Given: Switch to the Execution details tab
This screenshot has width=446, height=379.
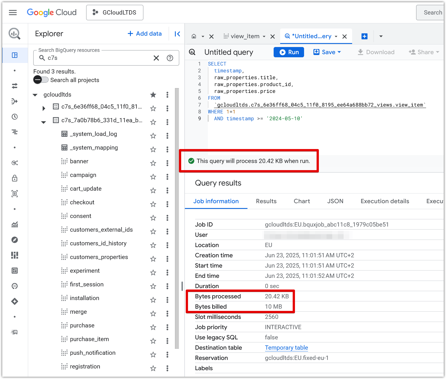Looking at the screenshot, I should click(x=385, y=201).
